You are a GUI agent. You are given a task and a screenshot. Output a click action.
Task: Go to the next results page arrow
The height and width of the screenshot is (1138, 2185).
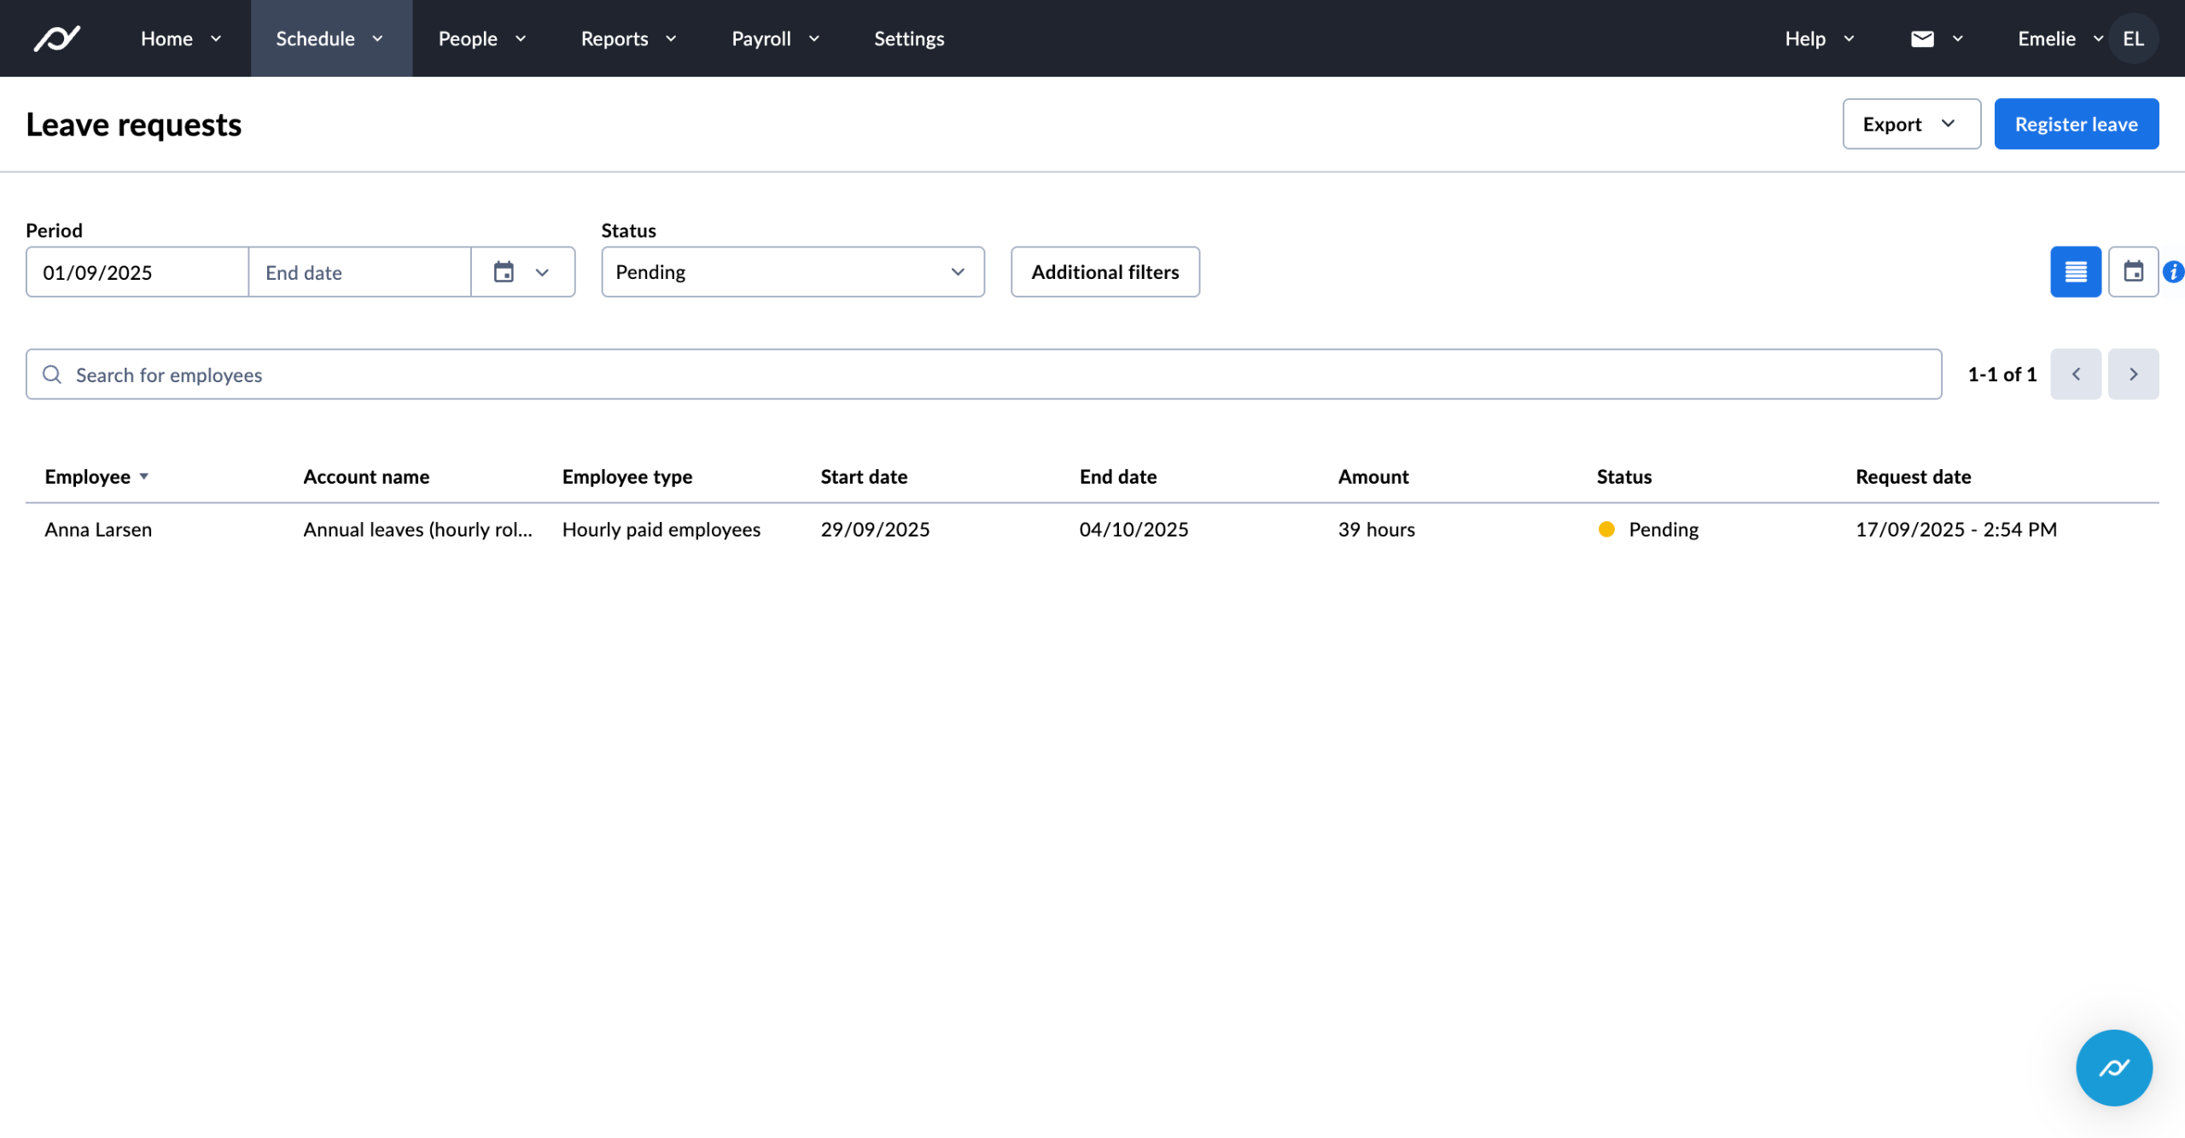(2133, 374)
